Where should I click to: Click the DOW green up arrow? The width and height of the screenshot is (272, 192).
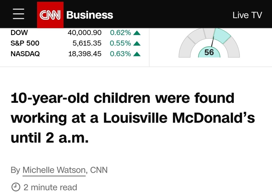[x=137, y=33]
